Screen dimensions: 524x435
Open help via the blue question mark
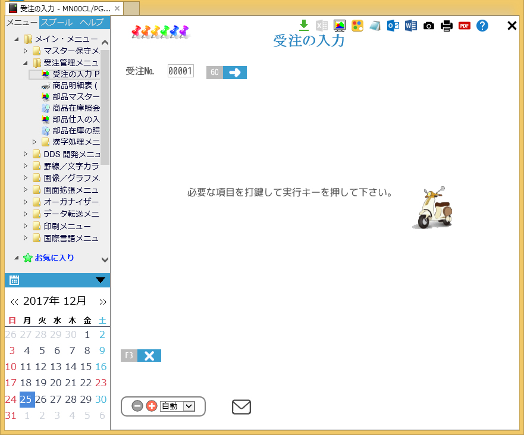point(482,26)
